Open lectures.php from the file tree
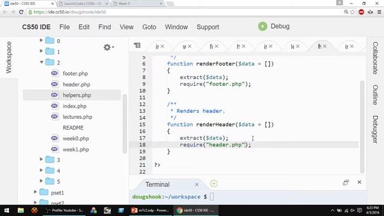The width and height of the screenshot is (384, 216). 77,117
